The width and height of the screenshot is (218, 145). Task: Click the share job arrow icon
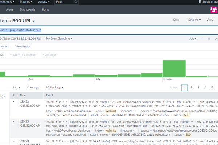coord(216,39)
